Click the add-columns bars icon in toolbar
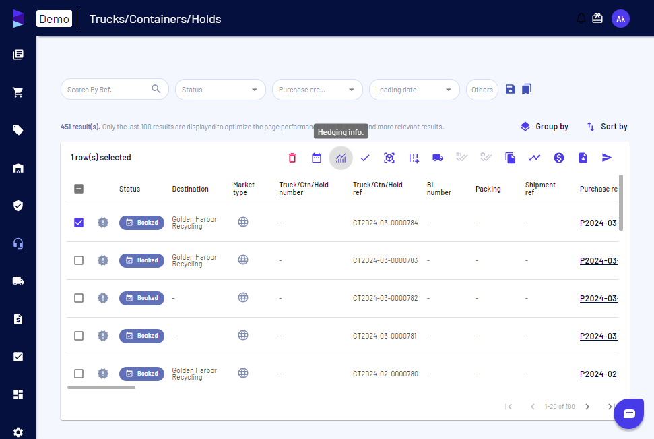Image resolution: width=654 pixels, height=439 pixels. (x=414, y=158)
